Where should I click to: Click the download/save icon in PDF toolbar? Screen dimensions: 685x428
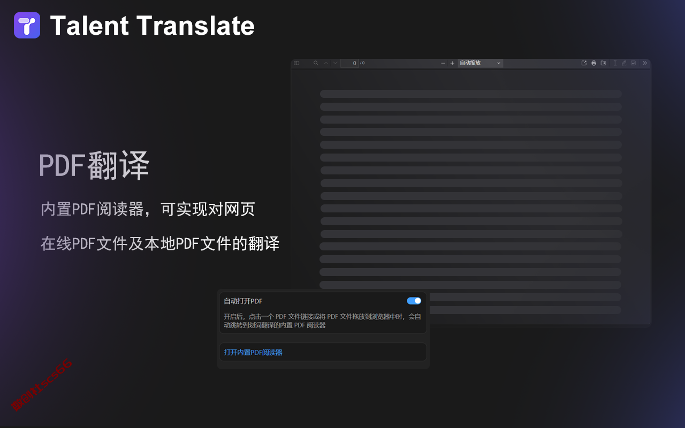pyautogui.click(x=604, y=63)
